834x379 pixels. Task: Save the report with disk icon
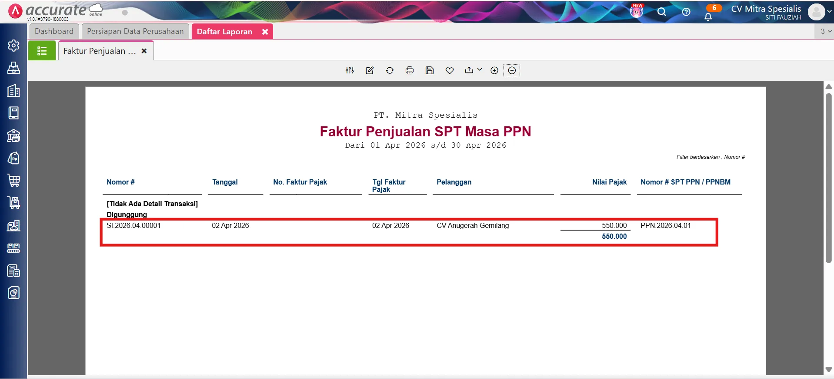[x=430, y=70]
